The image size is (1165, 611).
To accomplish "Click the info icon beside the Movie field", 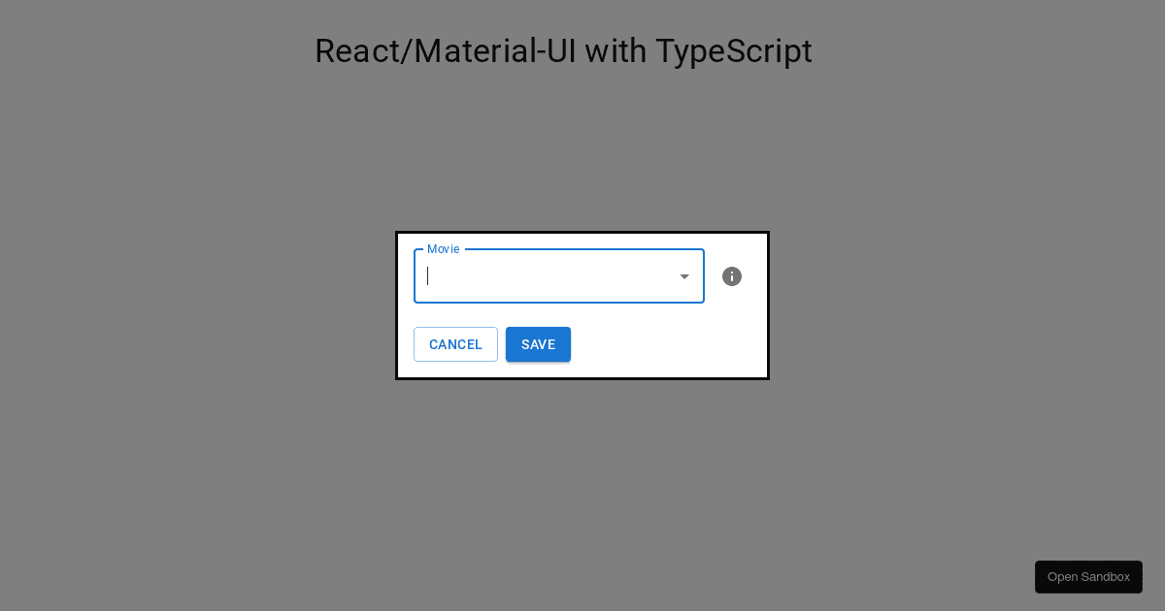I will click(x=731, y=276).
